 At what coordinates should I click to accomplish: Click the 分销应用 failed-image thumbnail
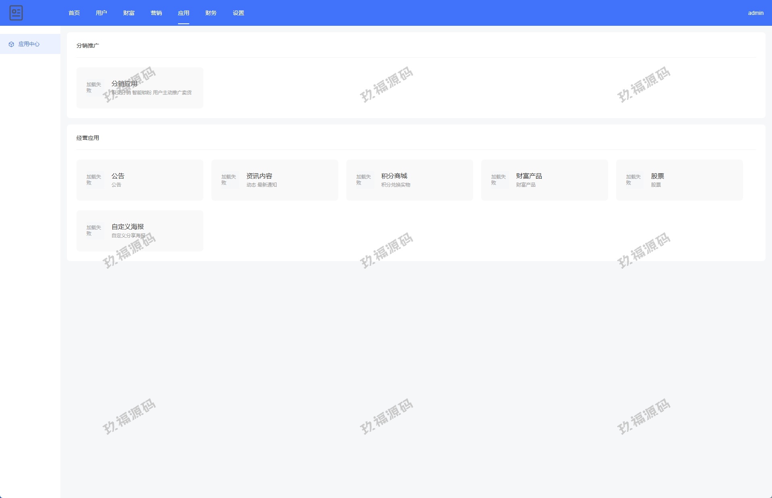click(x=95, y=88)
